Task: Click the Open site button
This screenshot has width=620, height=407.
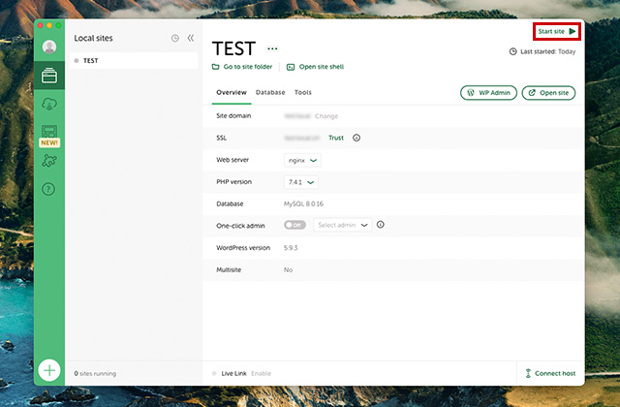Action: click(549, 93)
